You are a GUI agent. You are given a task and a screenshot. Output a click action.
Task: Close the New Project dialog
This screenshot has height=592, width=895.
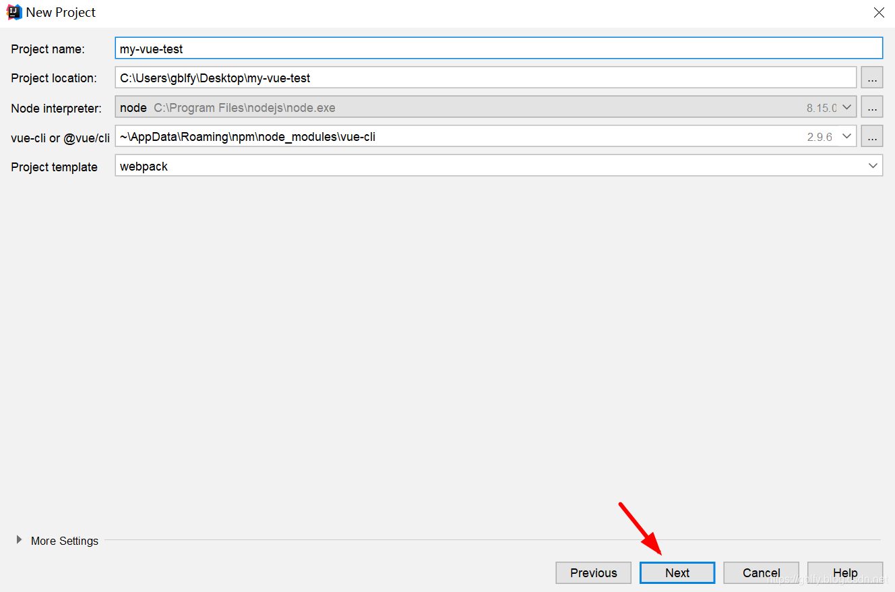pos(879,12)
